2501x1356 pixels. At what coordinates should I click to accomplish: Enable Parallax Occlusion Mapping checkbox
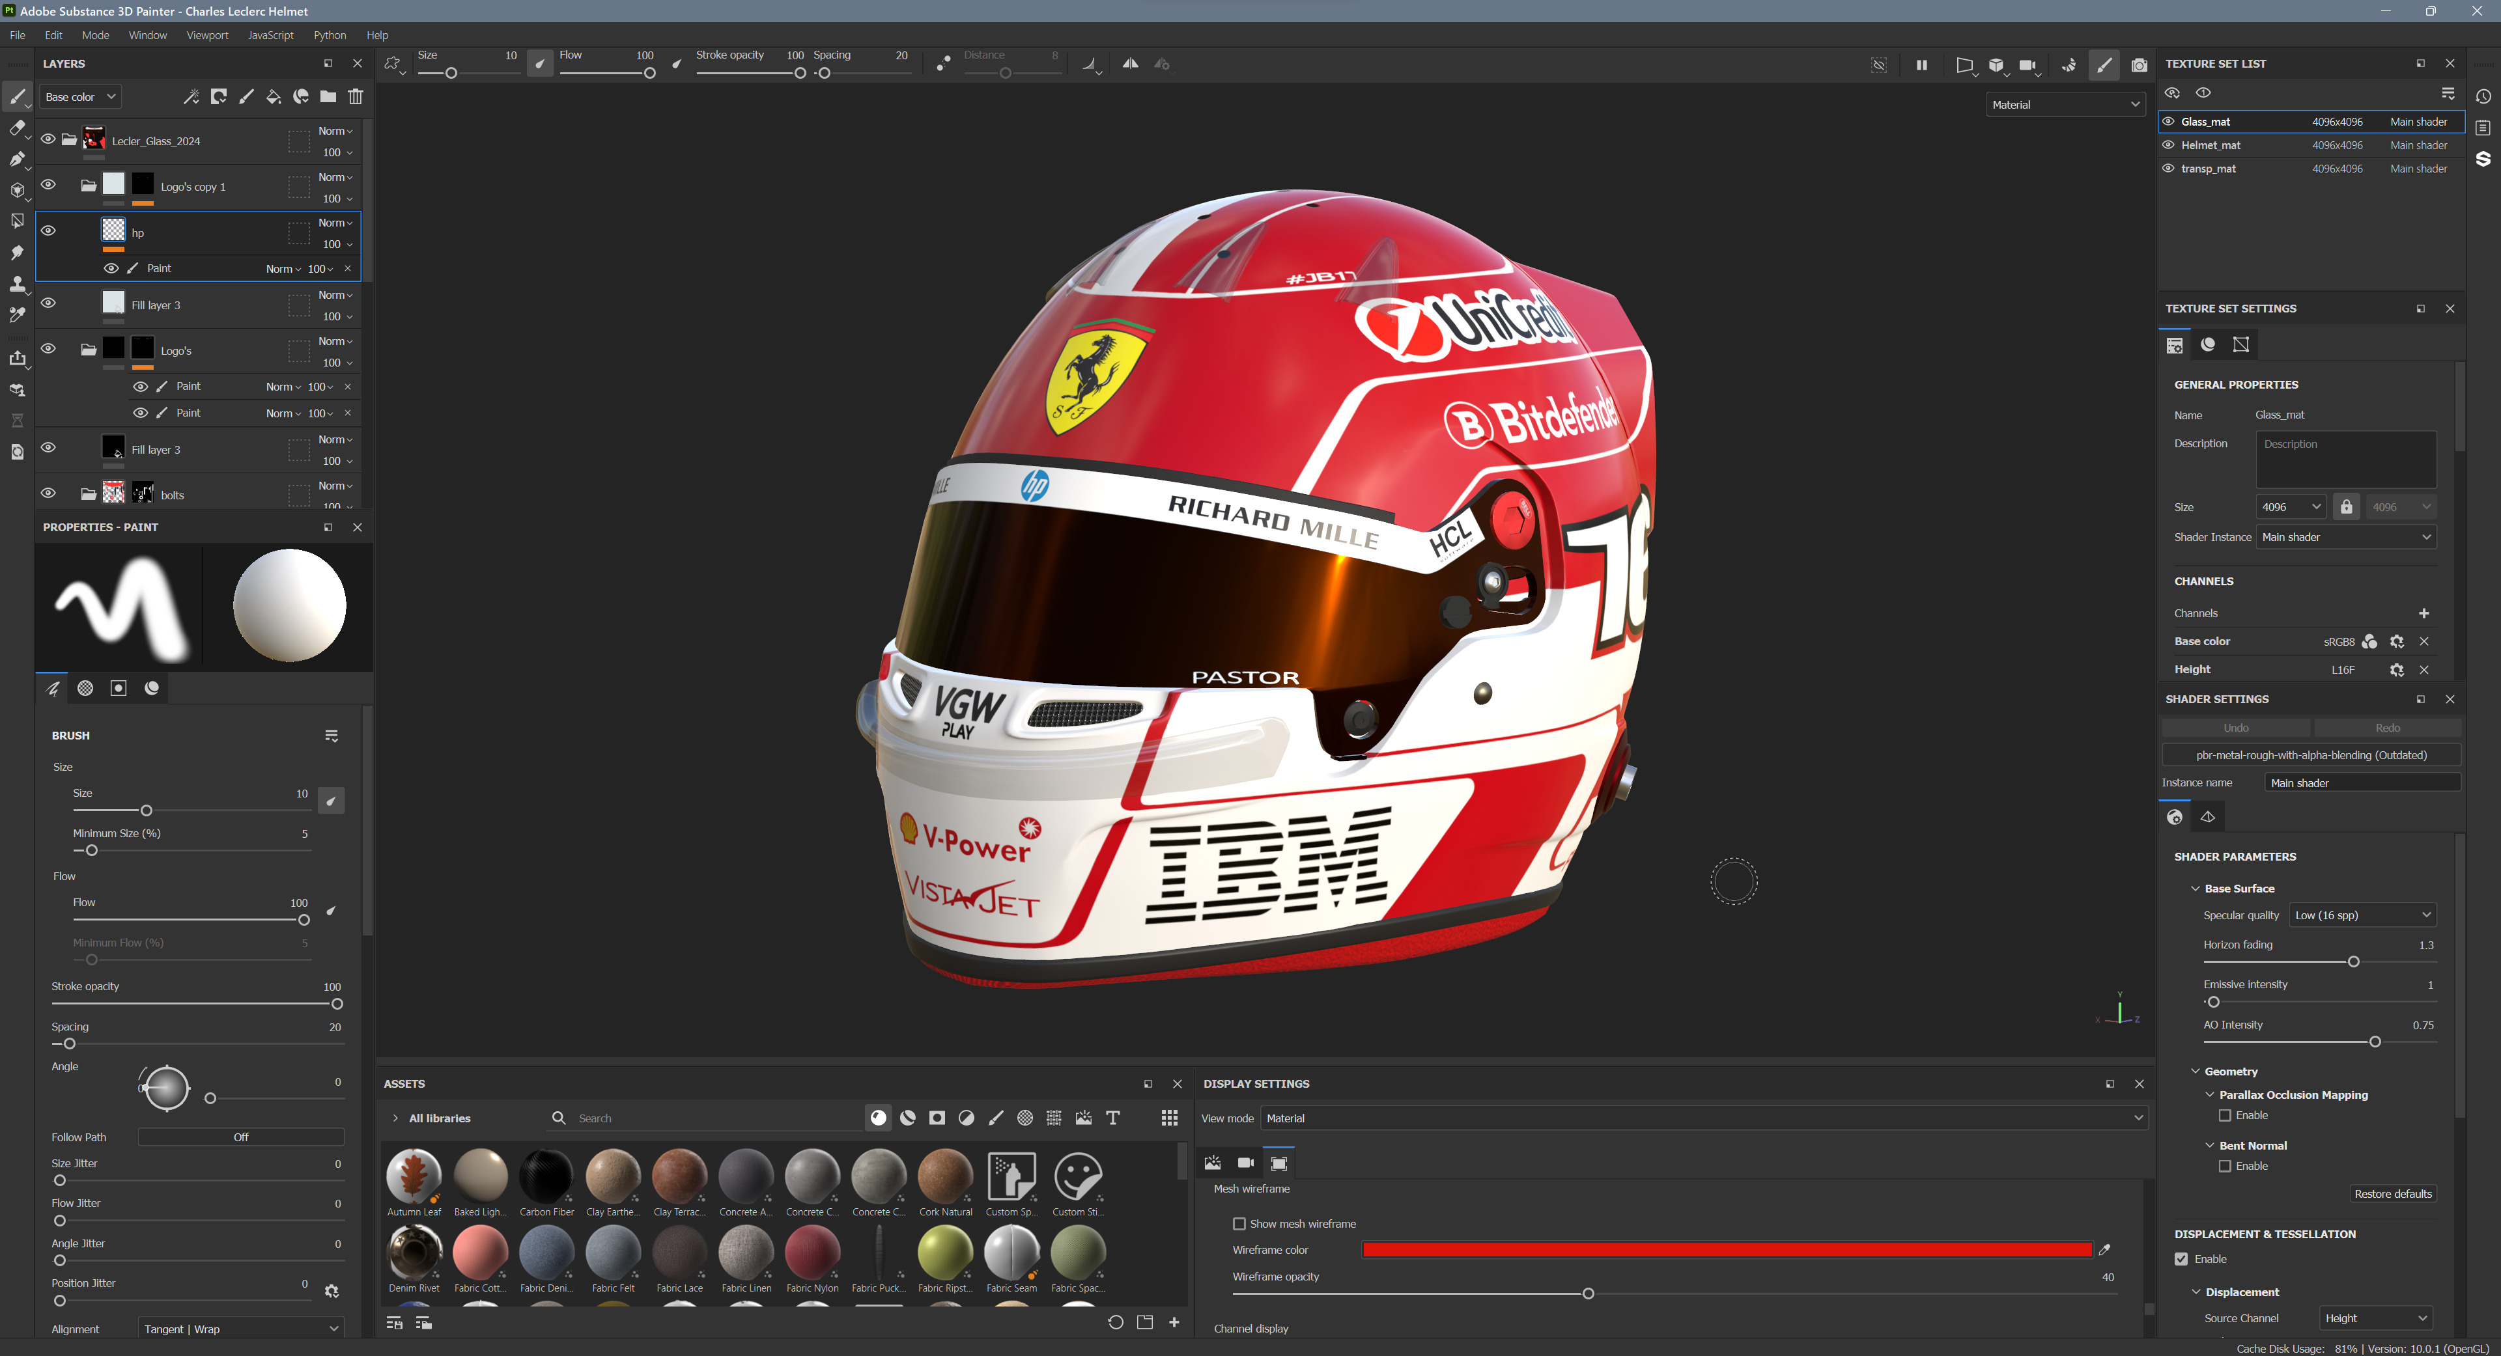coord(2224,1115)
